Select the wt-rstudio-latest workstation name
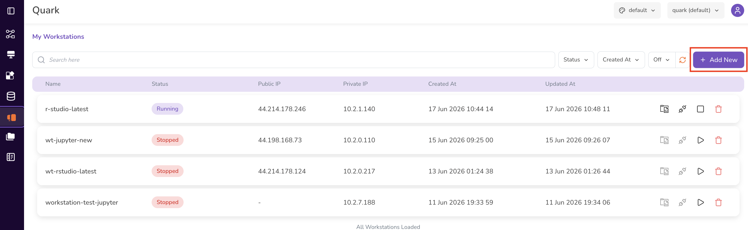 (x=70, y=171)
